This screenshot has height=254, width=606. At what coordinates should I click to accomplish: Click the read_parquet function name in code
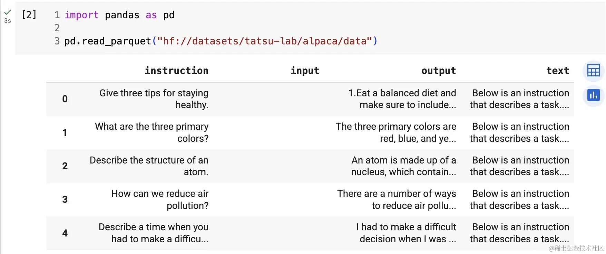pos(117,41)
